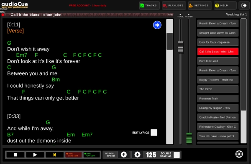This screenshot has width=251, height=164.
Task: Select Cracklin Rosie - Neil Diamond
Action: [x=218, y=117]
